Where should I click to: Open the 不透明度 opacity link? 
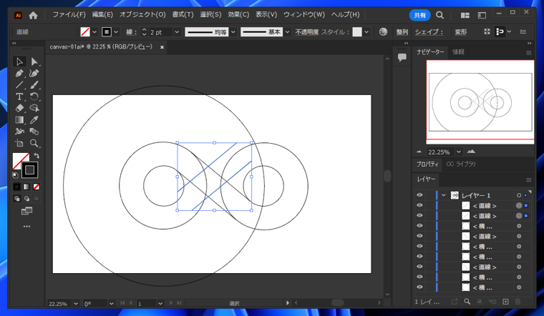[306, 32]
